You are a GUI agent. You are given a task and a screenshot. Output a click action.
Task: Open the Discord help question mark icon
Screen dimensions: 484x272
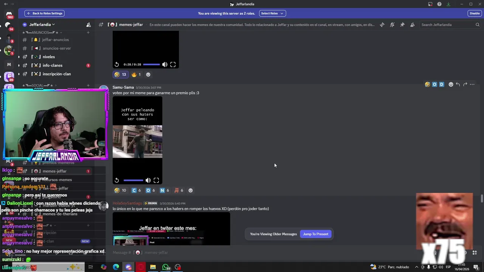coord(439,4)
